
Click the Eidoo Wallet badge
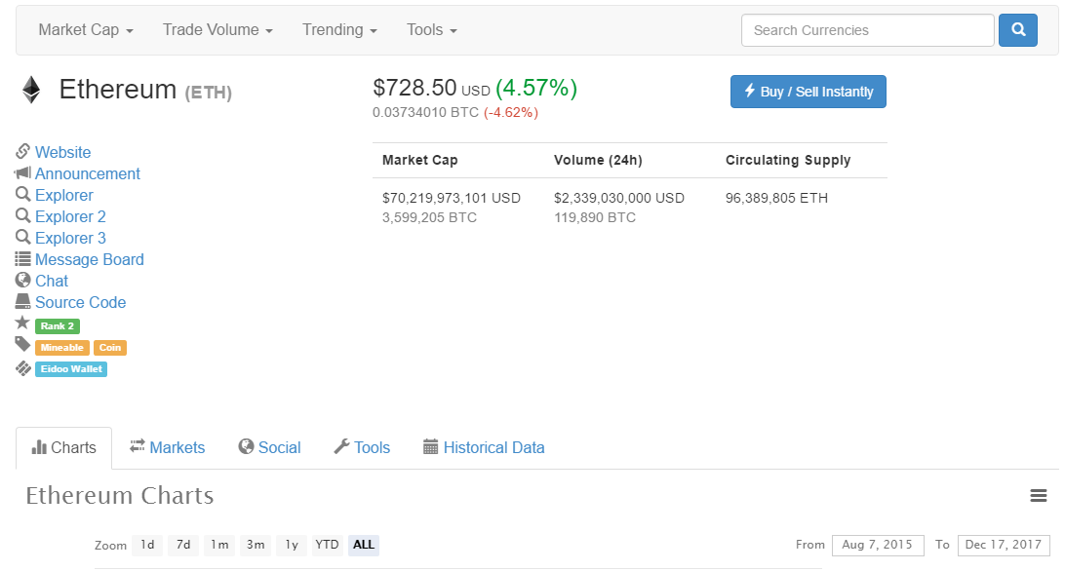click(x=71, y=368)
